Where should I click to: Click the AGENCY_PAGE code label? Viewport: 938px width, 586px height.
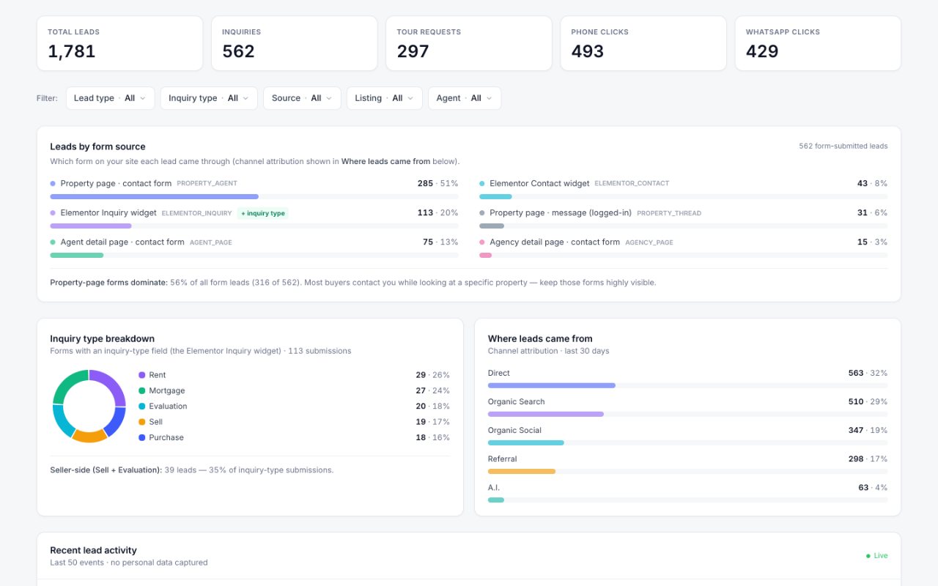pyautogui.click(x=649, y=242)
